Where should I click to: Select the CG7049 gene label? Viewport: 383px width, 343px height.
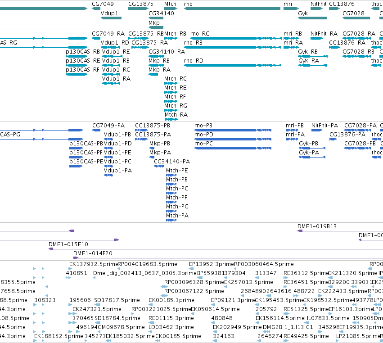(x=103, y=4)
